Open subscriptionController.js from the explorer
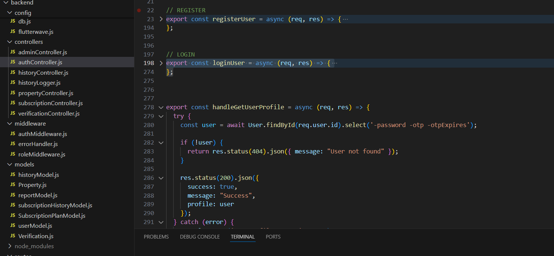This screenshot has width=554, height=256. click(x=50, y=103)
